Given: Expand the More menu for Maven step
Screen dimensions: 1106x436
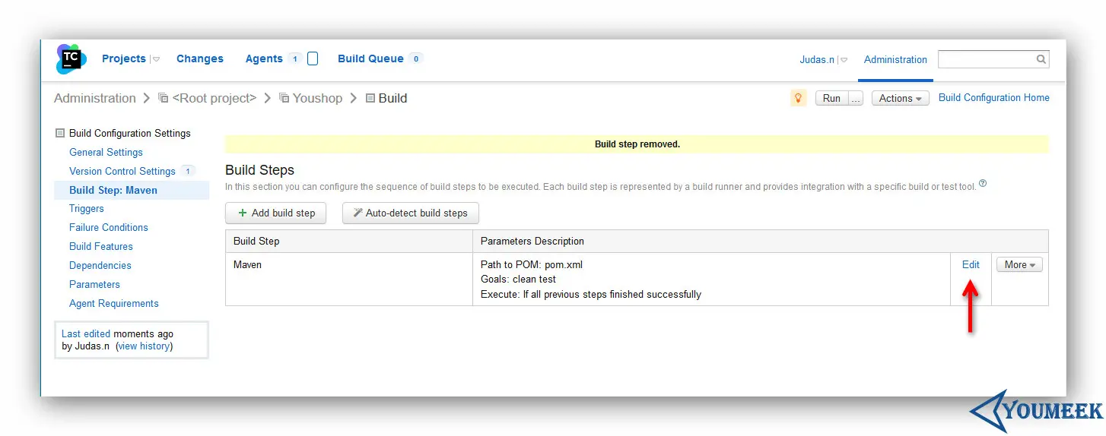Looking at the screenshot, I should click(1019, 265).
